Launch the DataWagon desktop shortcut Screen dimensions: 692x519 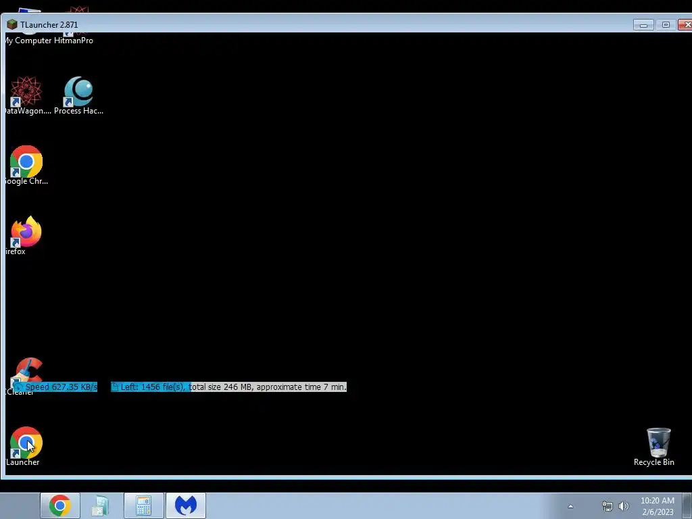pyautogui.click(x=26, y=95)
